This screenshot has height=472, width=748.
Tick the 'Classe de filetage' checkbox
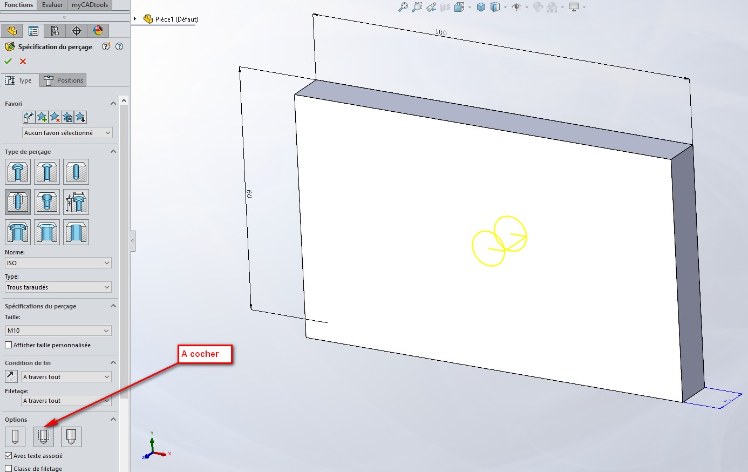(9, 468)
